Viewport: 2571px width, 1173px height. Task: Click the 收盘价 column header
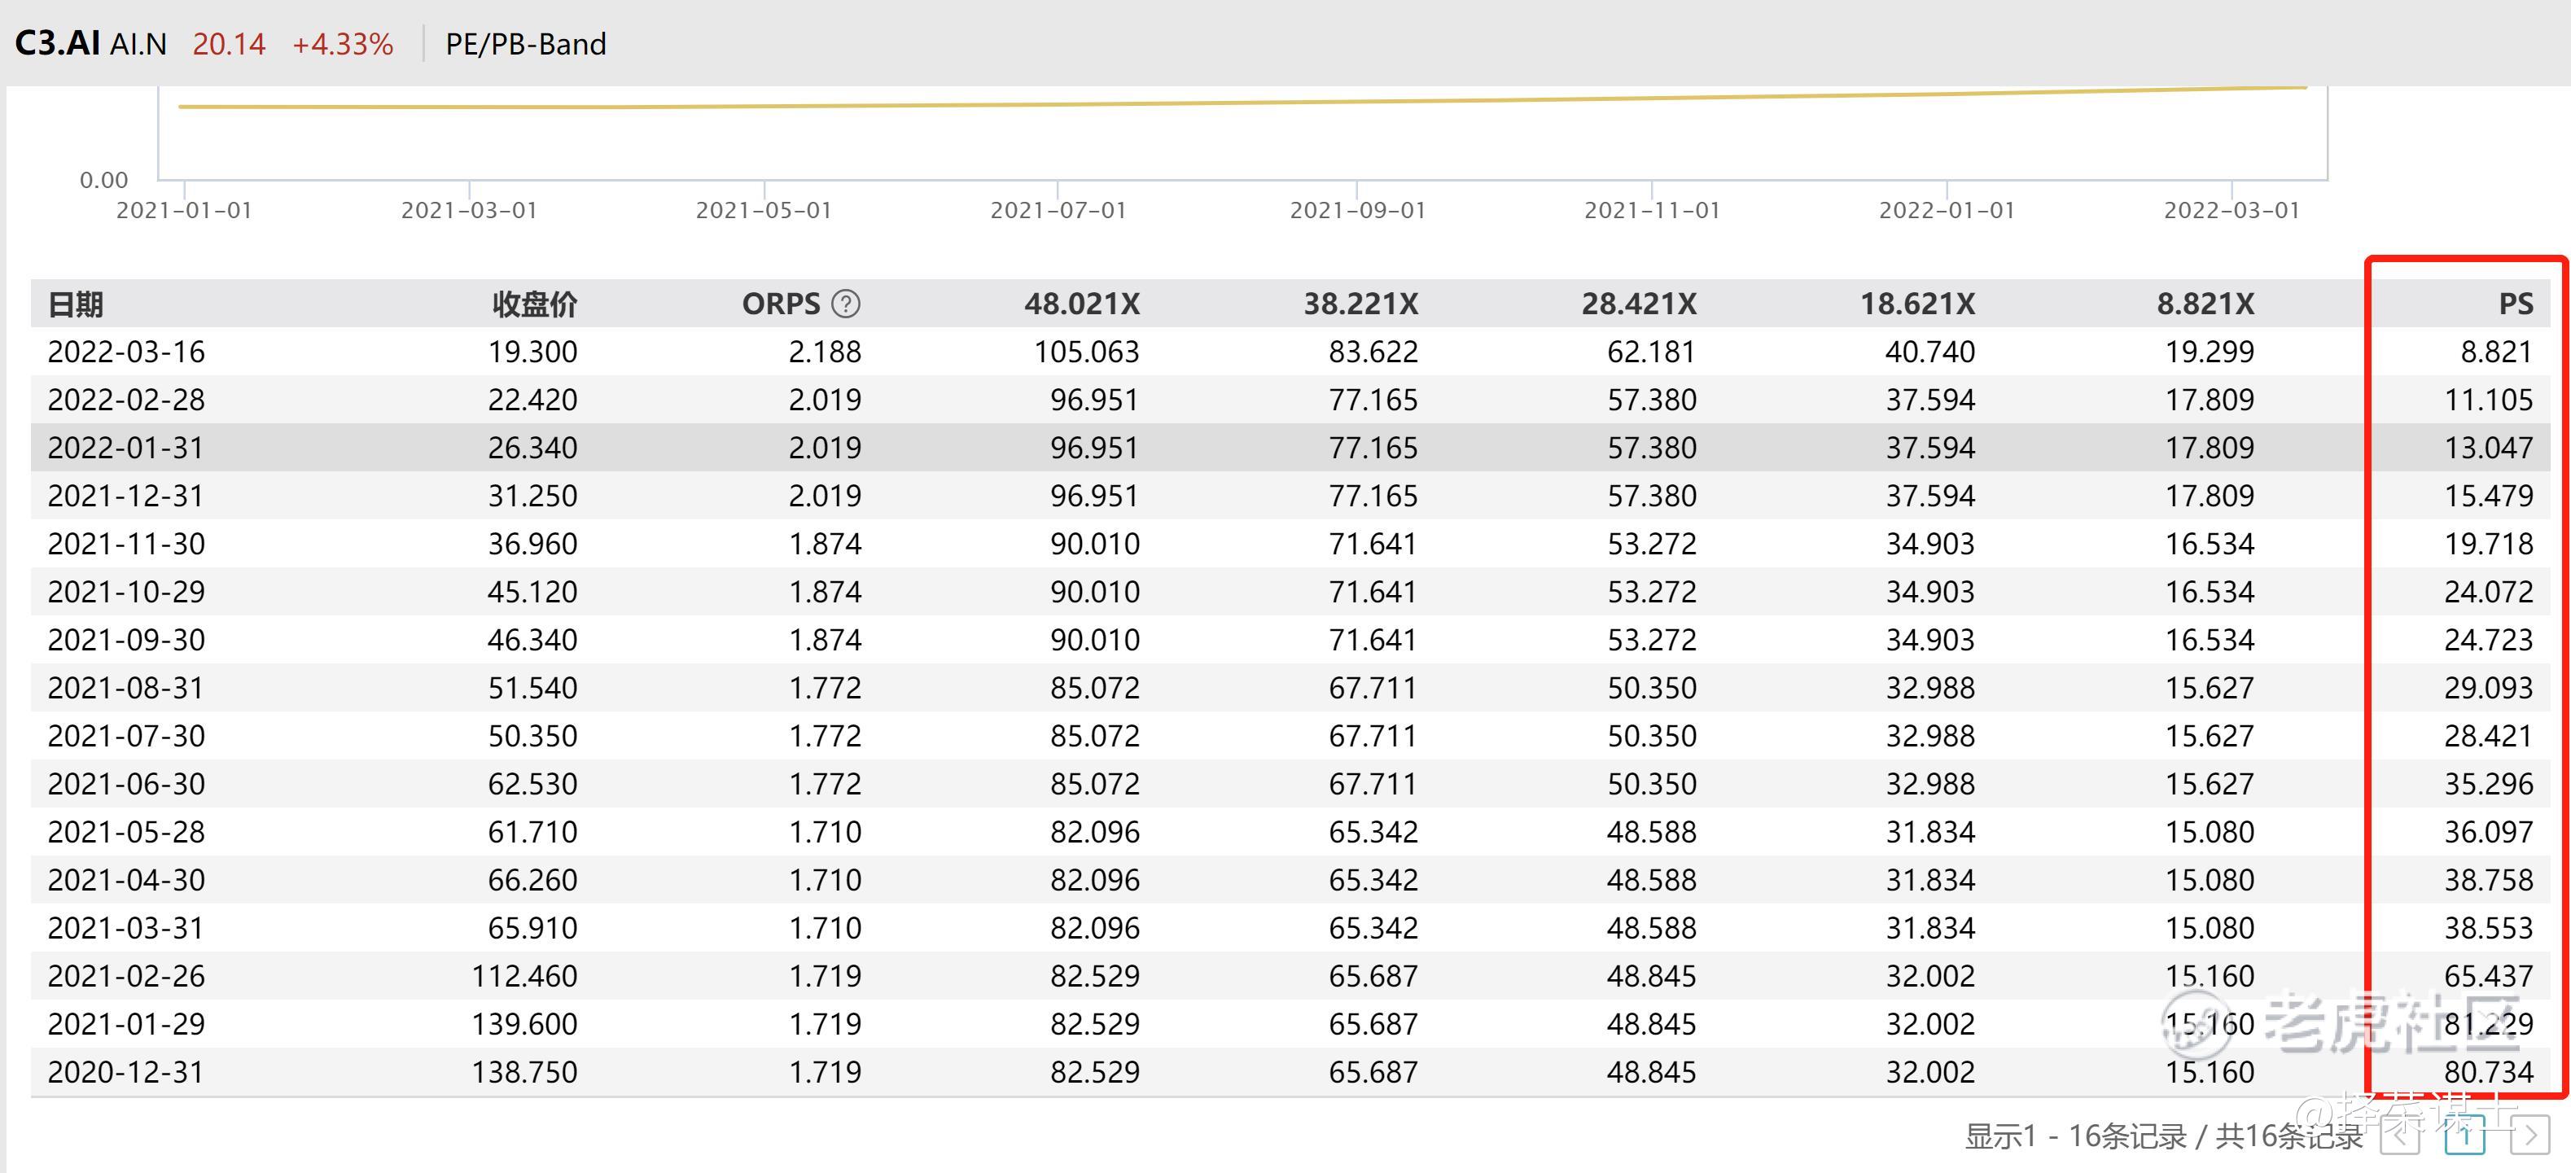534,304
